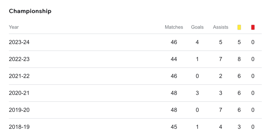The width and height of the screenshot is (274, 137).
Task: Click the red card column icon
Action: coord(253,27)
